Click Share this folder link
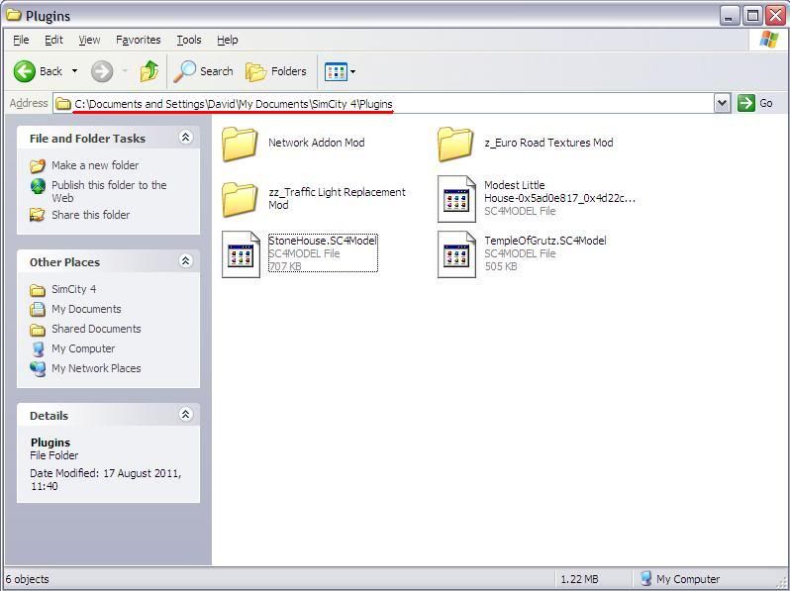 (x=91, y=215)
